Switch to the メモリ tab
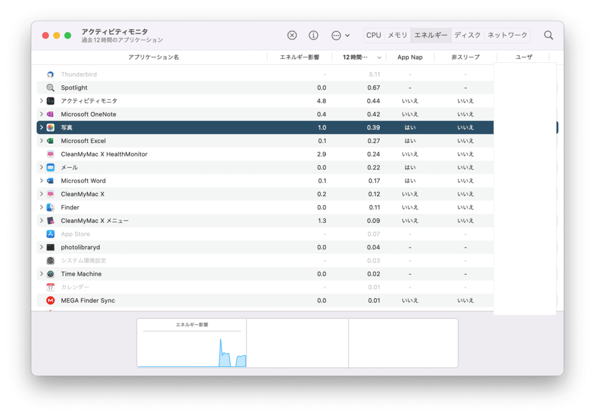 (397, 35)
